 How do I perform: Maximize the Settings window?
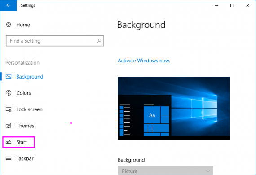pyautogui.click(x=232, y=5)
